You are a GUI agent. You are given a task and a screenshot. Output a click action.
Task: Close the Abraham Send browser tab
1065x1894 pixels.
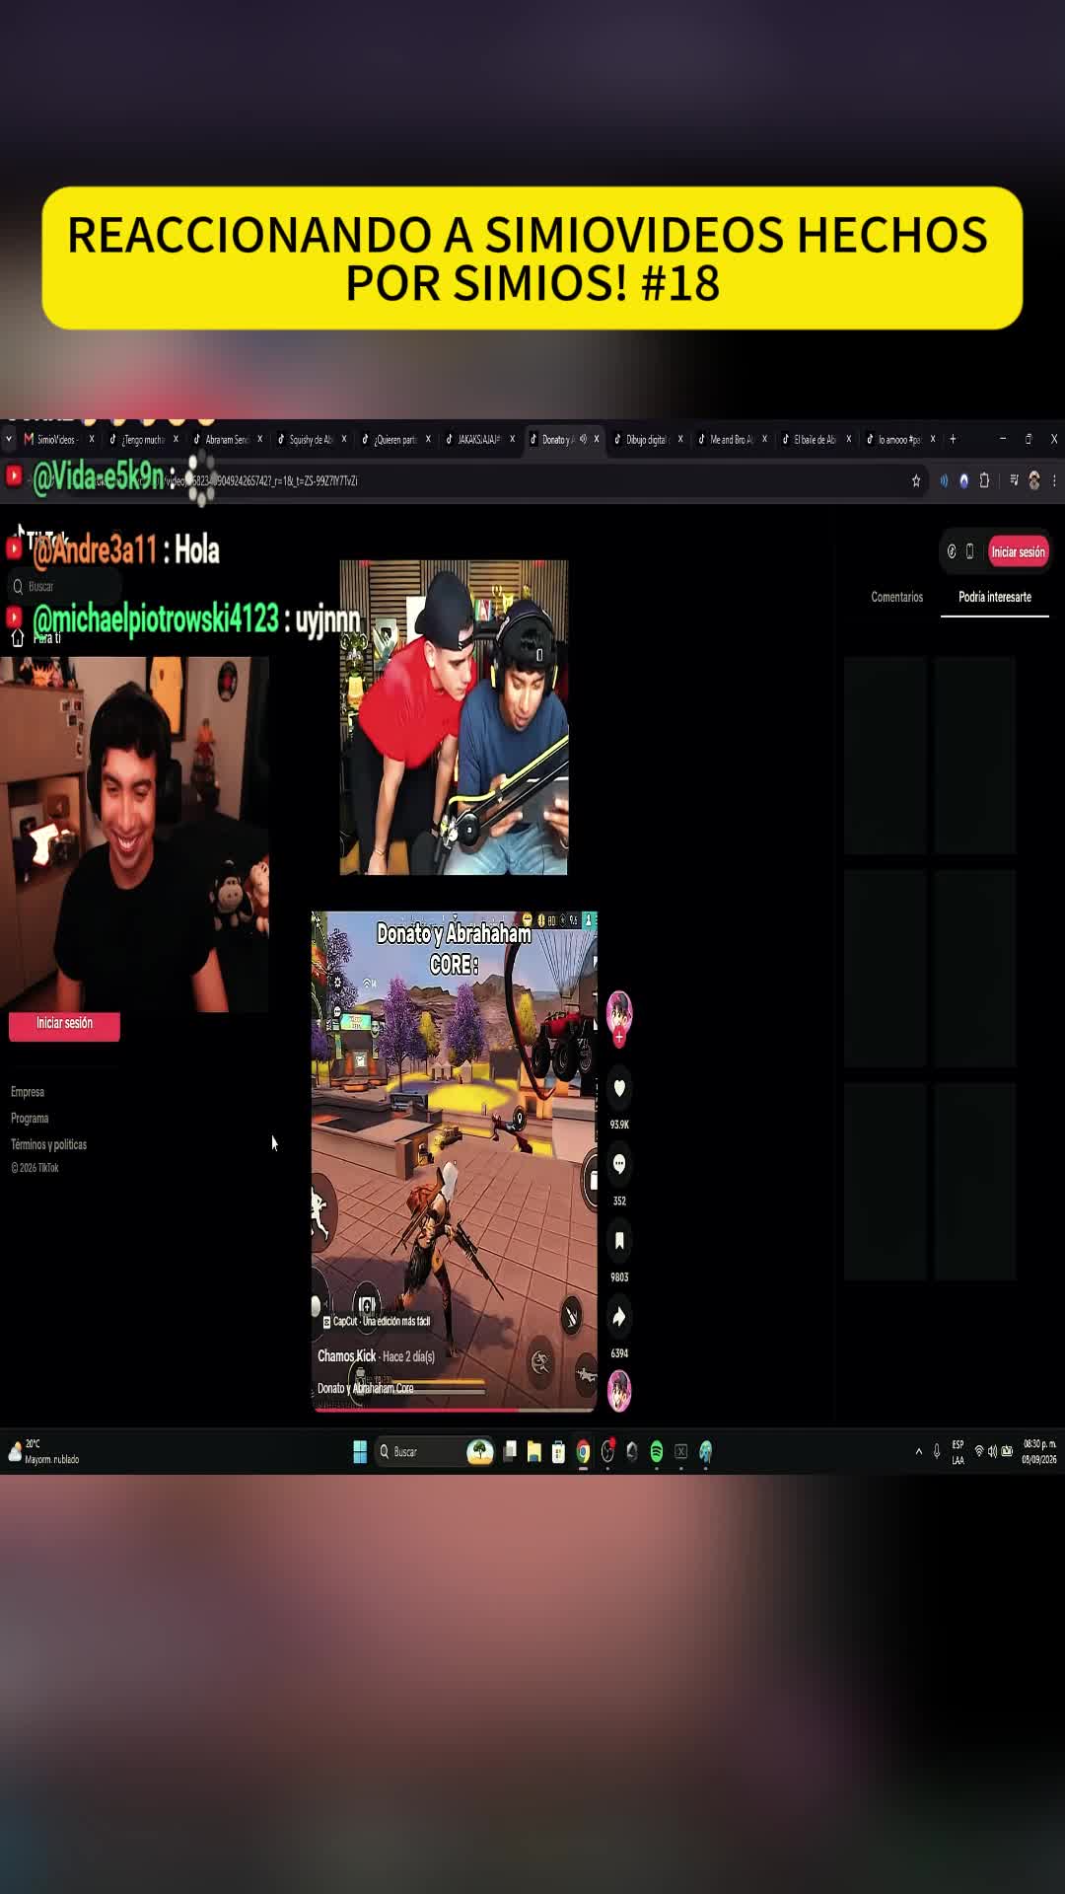tap(259, 439)
